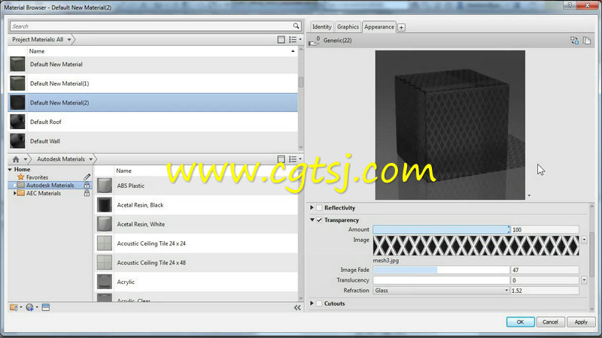Click the Help question mark button
The image size is (602, 338).
pyautogui.click(x=570, y=5)
